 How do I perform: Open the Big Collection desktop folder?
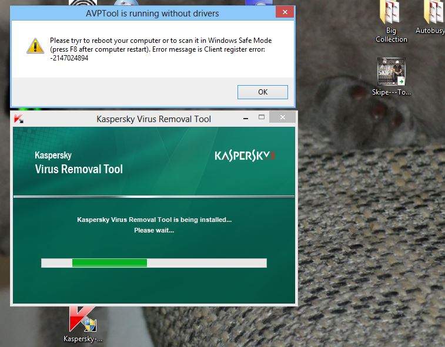pos(391,22)
